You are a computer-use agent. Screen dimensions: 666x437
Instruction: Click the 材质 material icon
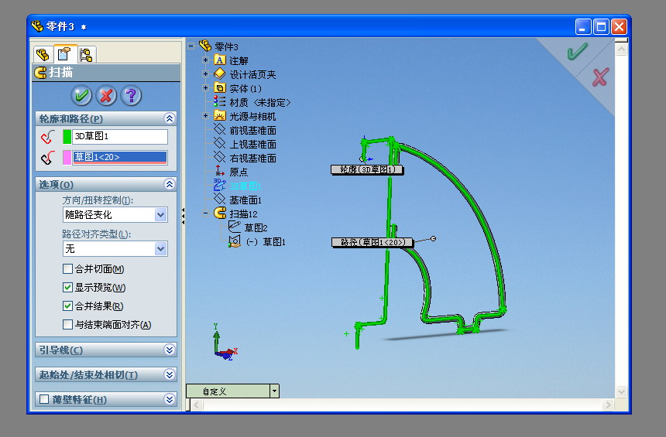coord(220,102)
